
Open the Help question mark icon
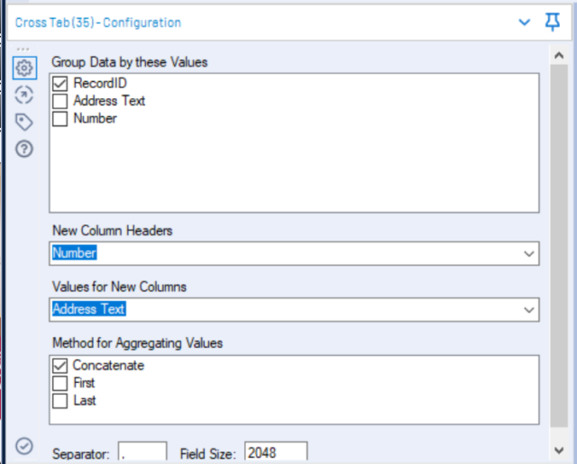(24, 150)
